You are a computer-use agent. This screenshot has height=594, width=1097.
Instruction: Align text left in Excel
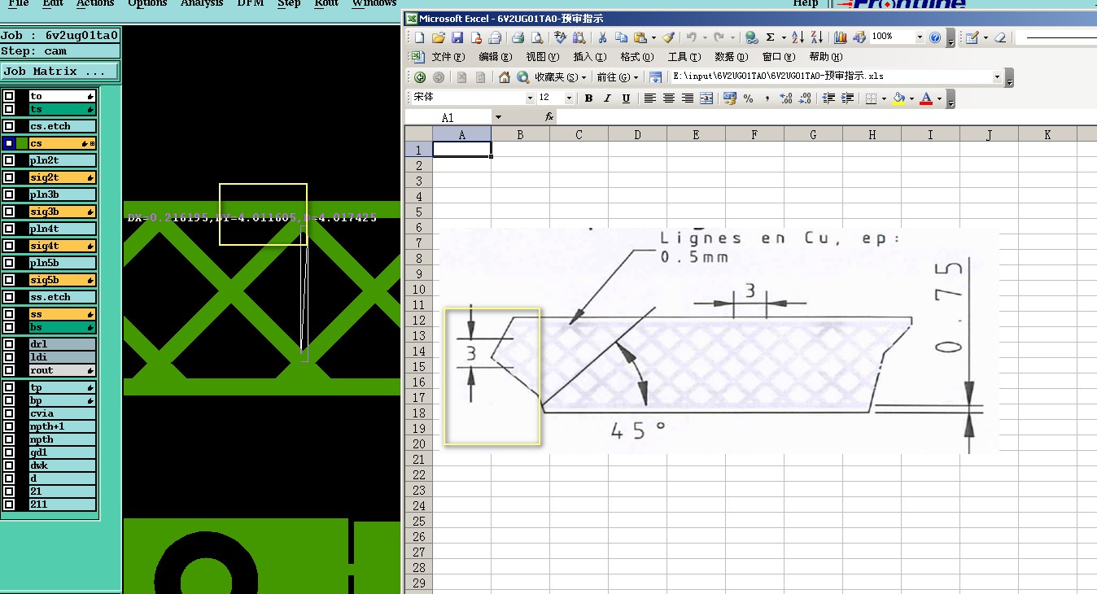pos(649,98)
